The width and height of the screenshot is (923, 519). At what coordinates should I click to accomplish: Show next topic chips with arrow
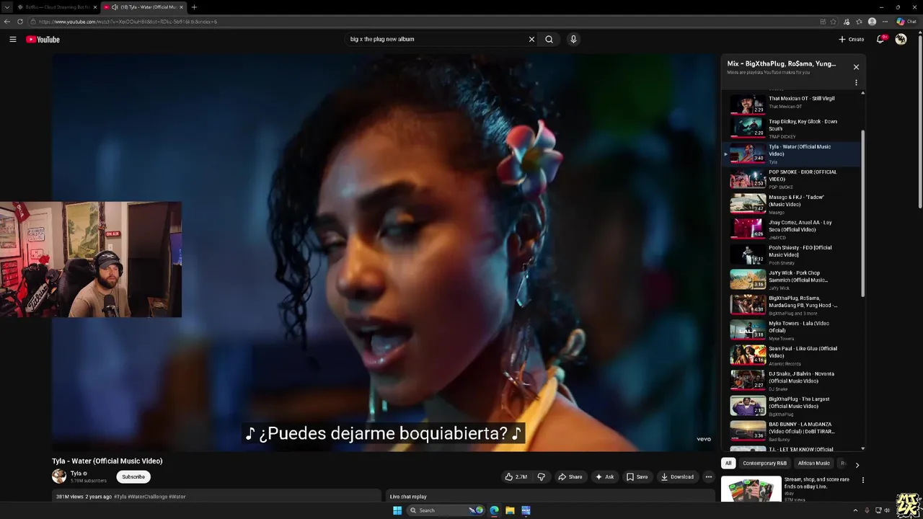click(857, 465)
